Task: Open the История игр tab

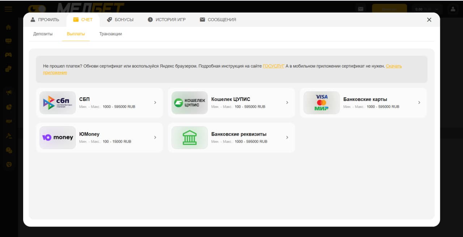Action: click(166, 20)
